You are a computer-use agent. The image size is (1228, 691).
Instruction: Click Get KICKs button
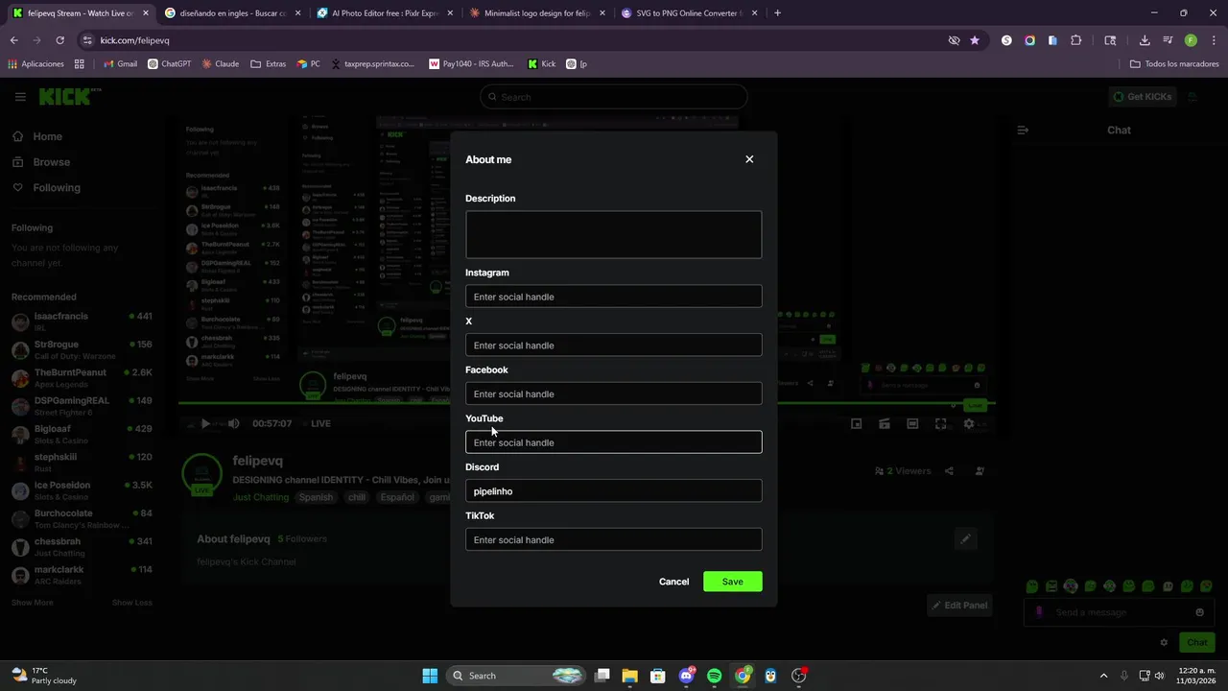(x=1142, y=97)
